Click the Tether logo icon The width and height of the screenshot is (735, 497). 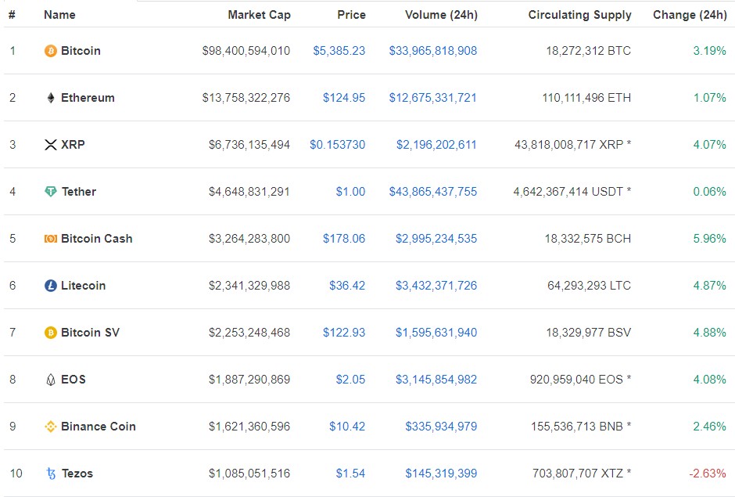[51, 192]
